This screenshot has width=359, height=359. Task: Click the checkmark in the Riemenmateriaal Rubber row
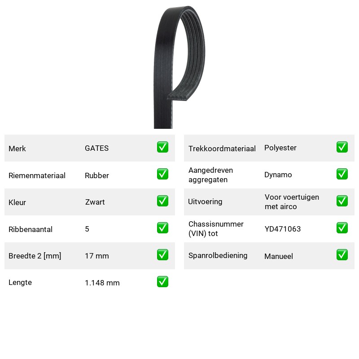162,174
